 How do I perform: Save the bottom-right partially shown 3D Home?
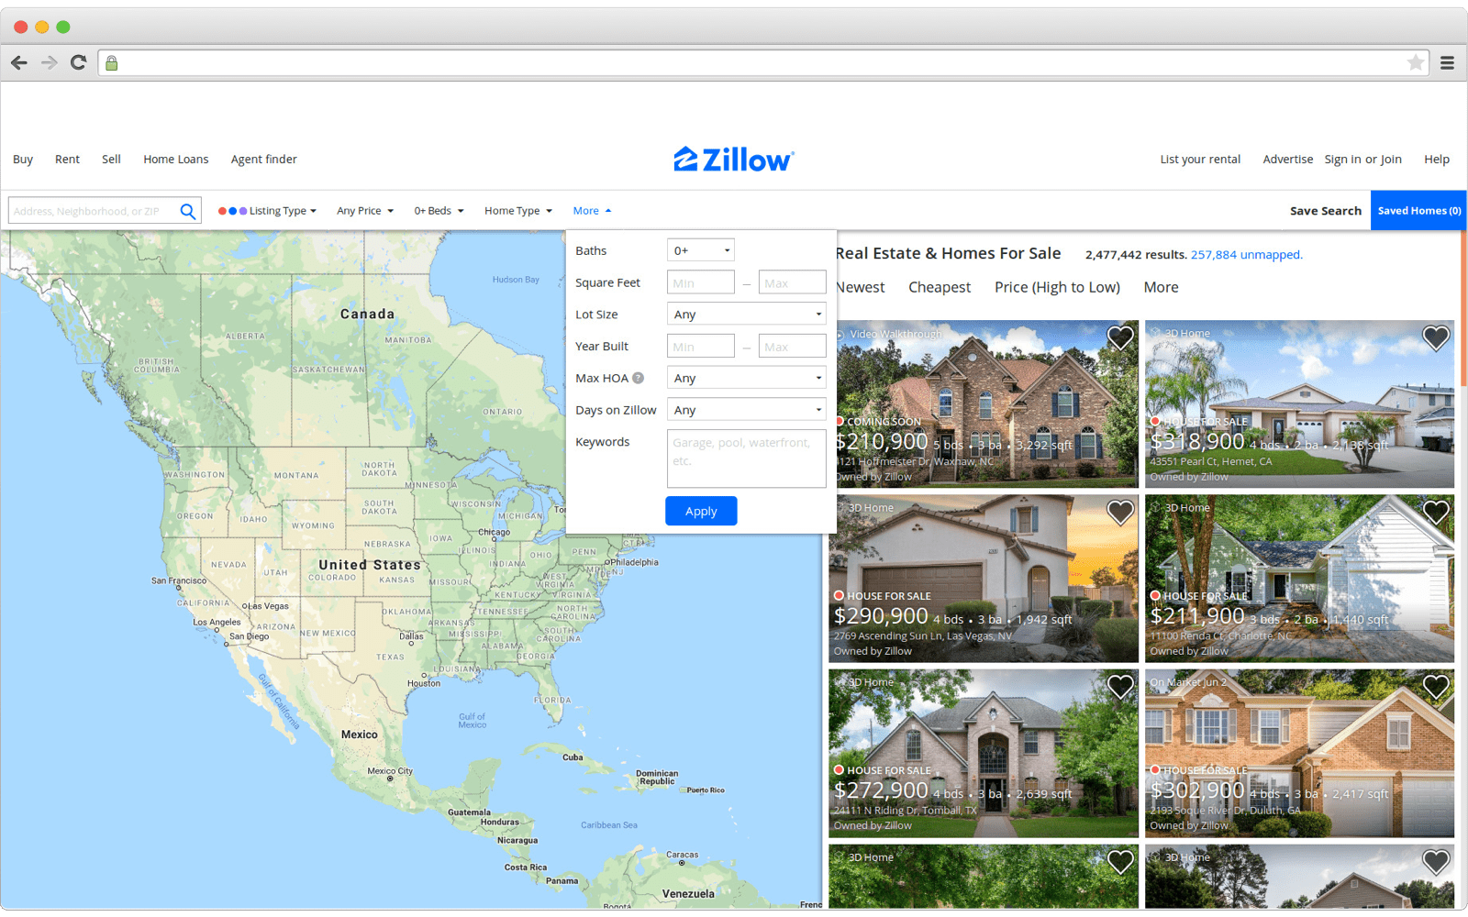(x=1436, y=861)
